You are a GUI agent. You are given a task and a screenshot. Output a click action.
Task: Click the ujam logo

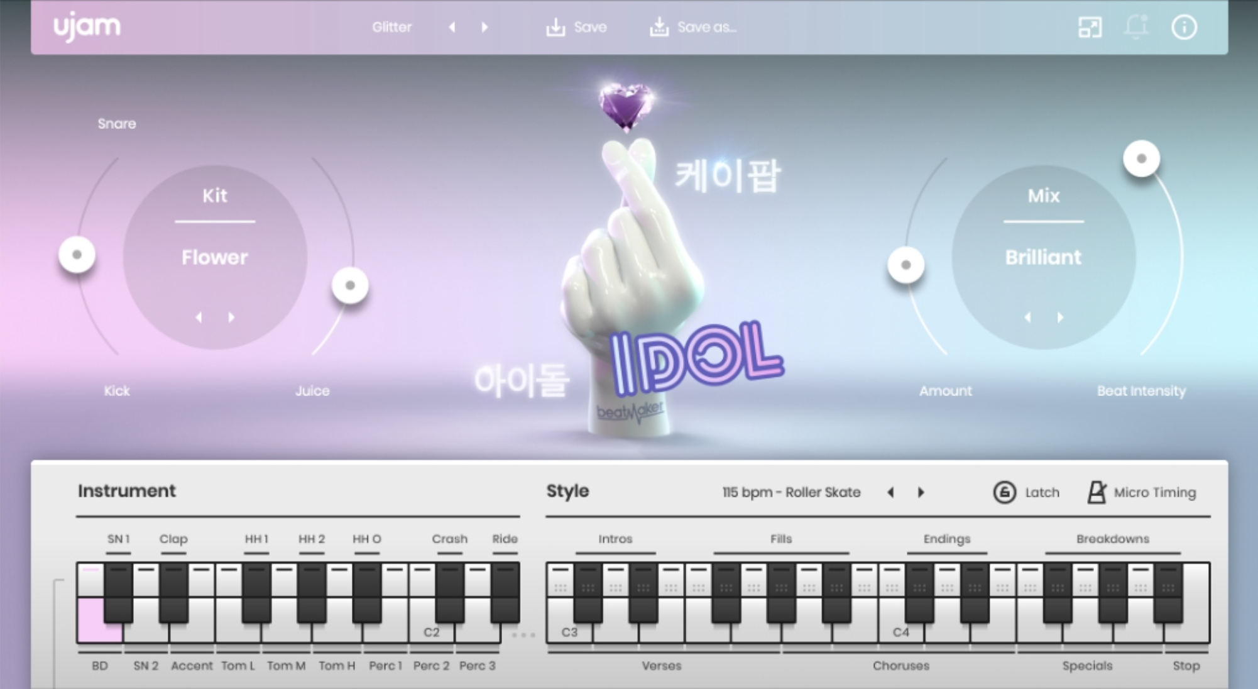tap(87, 28)
